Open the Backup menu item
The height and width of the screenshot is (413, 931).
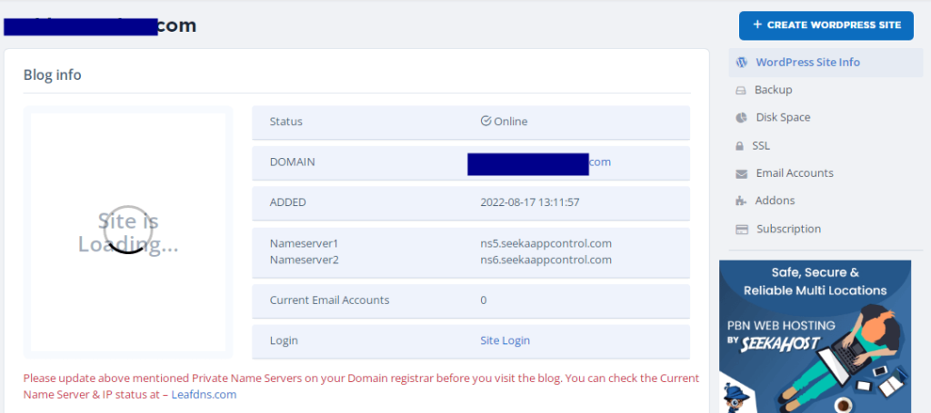coord(773,90)
